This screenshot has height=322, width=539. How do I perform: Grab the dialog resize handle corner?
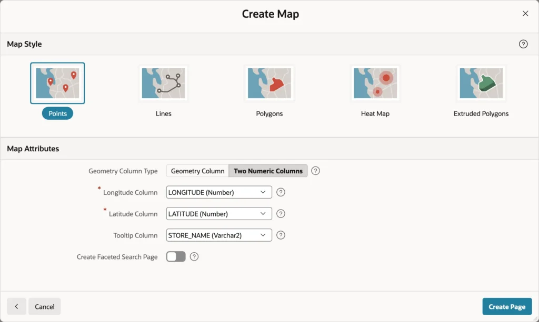(535, 318)
